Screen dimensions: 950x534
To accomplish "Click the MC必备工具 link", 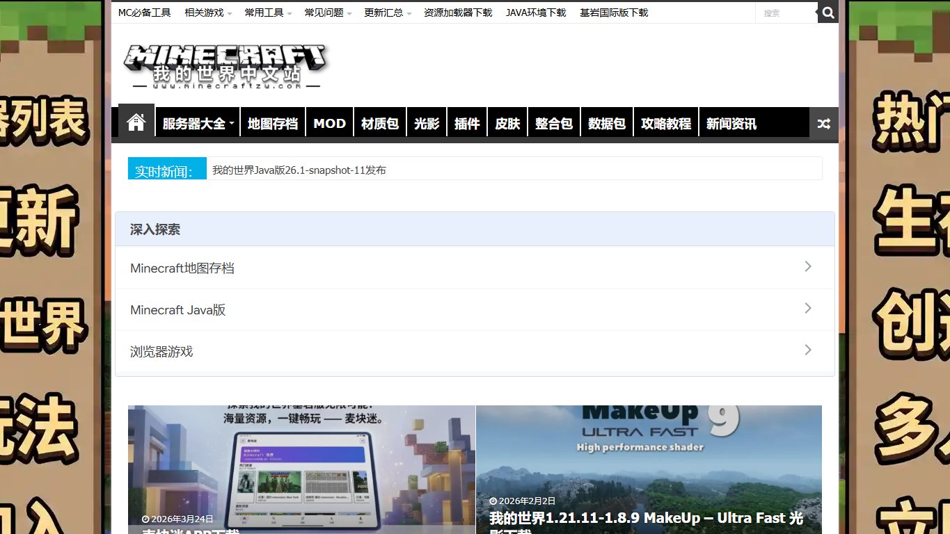I will click(x=144, y=13).
